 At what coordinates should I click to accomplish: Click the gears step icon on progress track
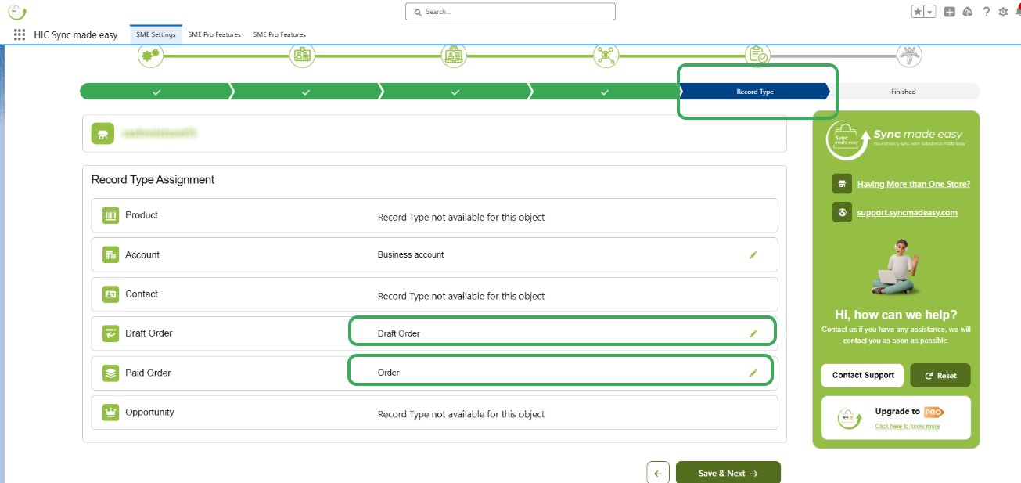[151, 56]
